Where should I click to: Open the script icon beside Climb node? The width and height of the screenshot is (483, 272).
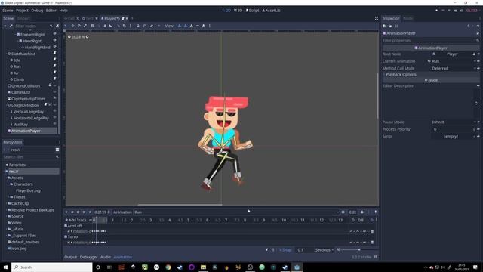(x=54, y=79)
